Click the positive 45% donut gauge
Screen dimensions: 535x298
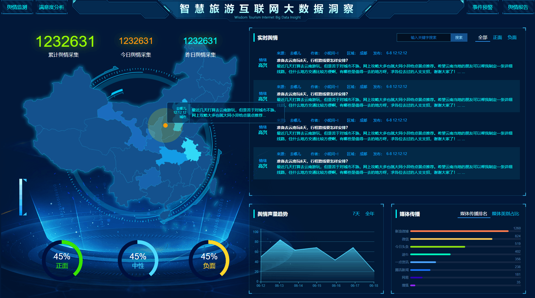[62, 260]
